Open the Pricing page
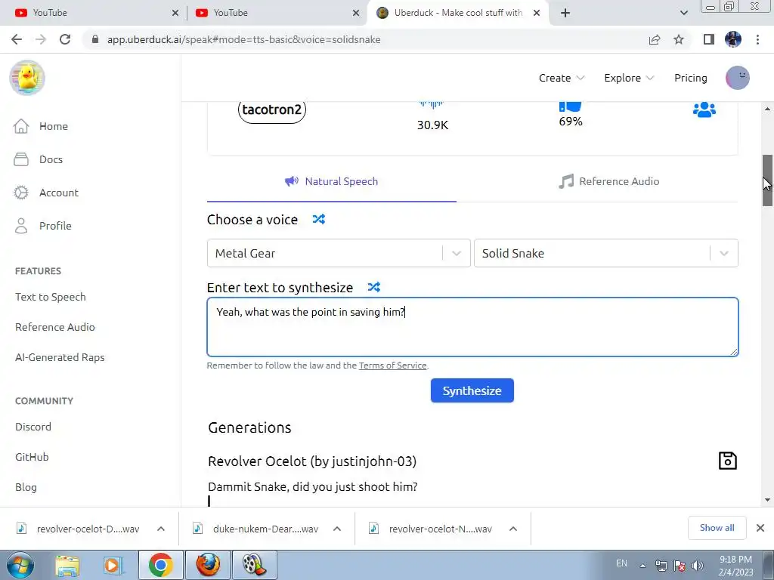The image size is (774, 580). [x=691, y=78]
